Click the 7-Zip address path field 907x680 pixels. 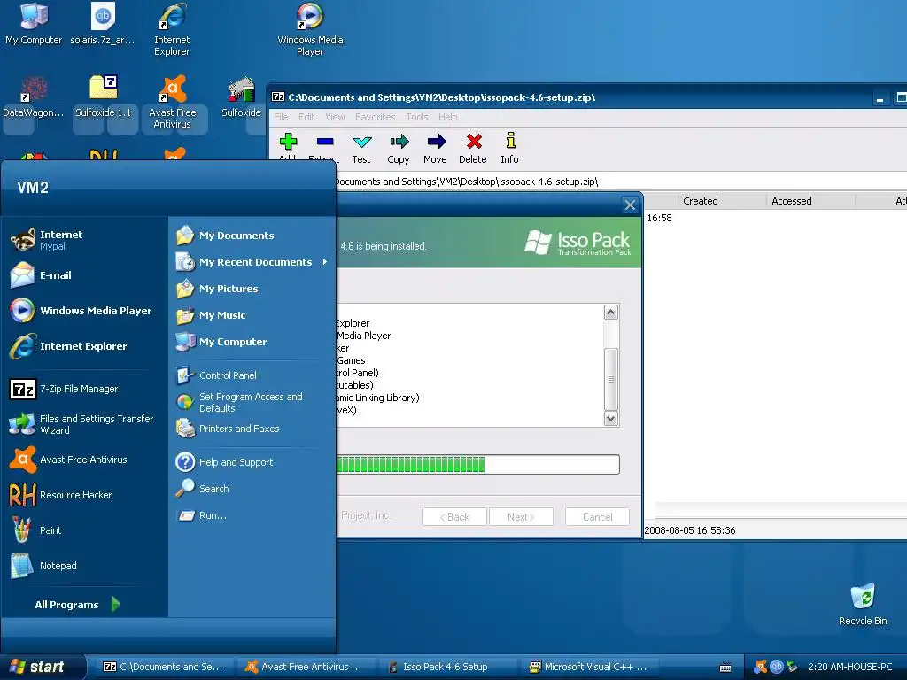[x=620, y=182]
